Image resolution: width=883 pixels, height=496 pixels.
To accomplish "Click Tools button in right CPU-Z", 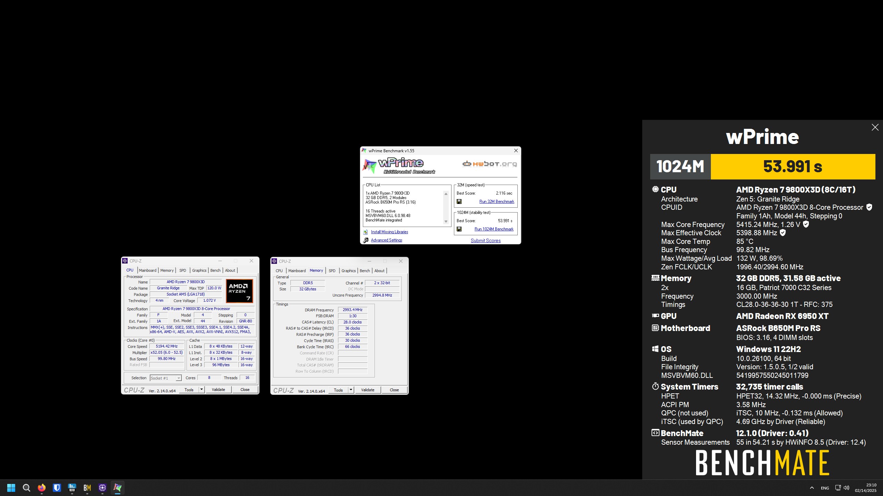I will pos(338,390).
